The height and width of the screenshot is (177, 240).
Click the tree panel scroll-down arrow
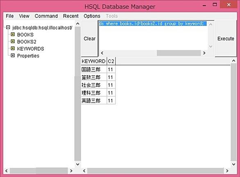pyautogui.click(x=78, y=164)
